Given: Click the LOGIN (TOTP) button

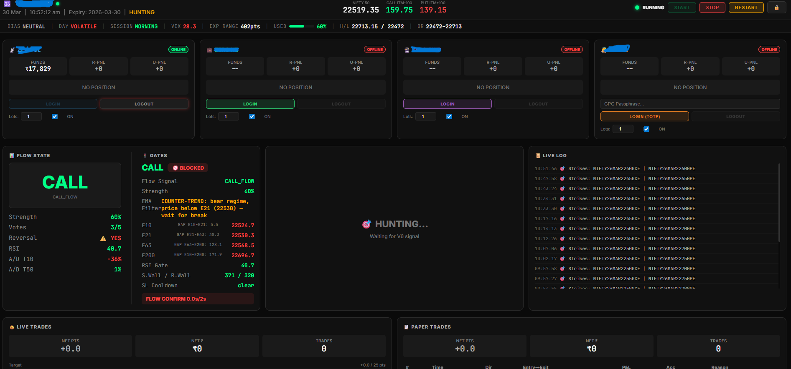Looking at the screenshot, I should click(644, 116).
